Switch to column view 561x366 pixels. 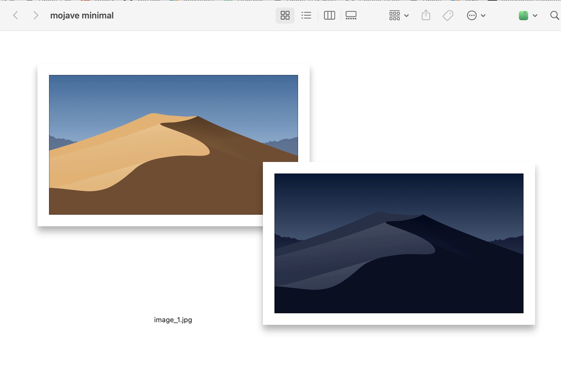pyautogui.click(x=329, y=15)
